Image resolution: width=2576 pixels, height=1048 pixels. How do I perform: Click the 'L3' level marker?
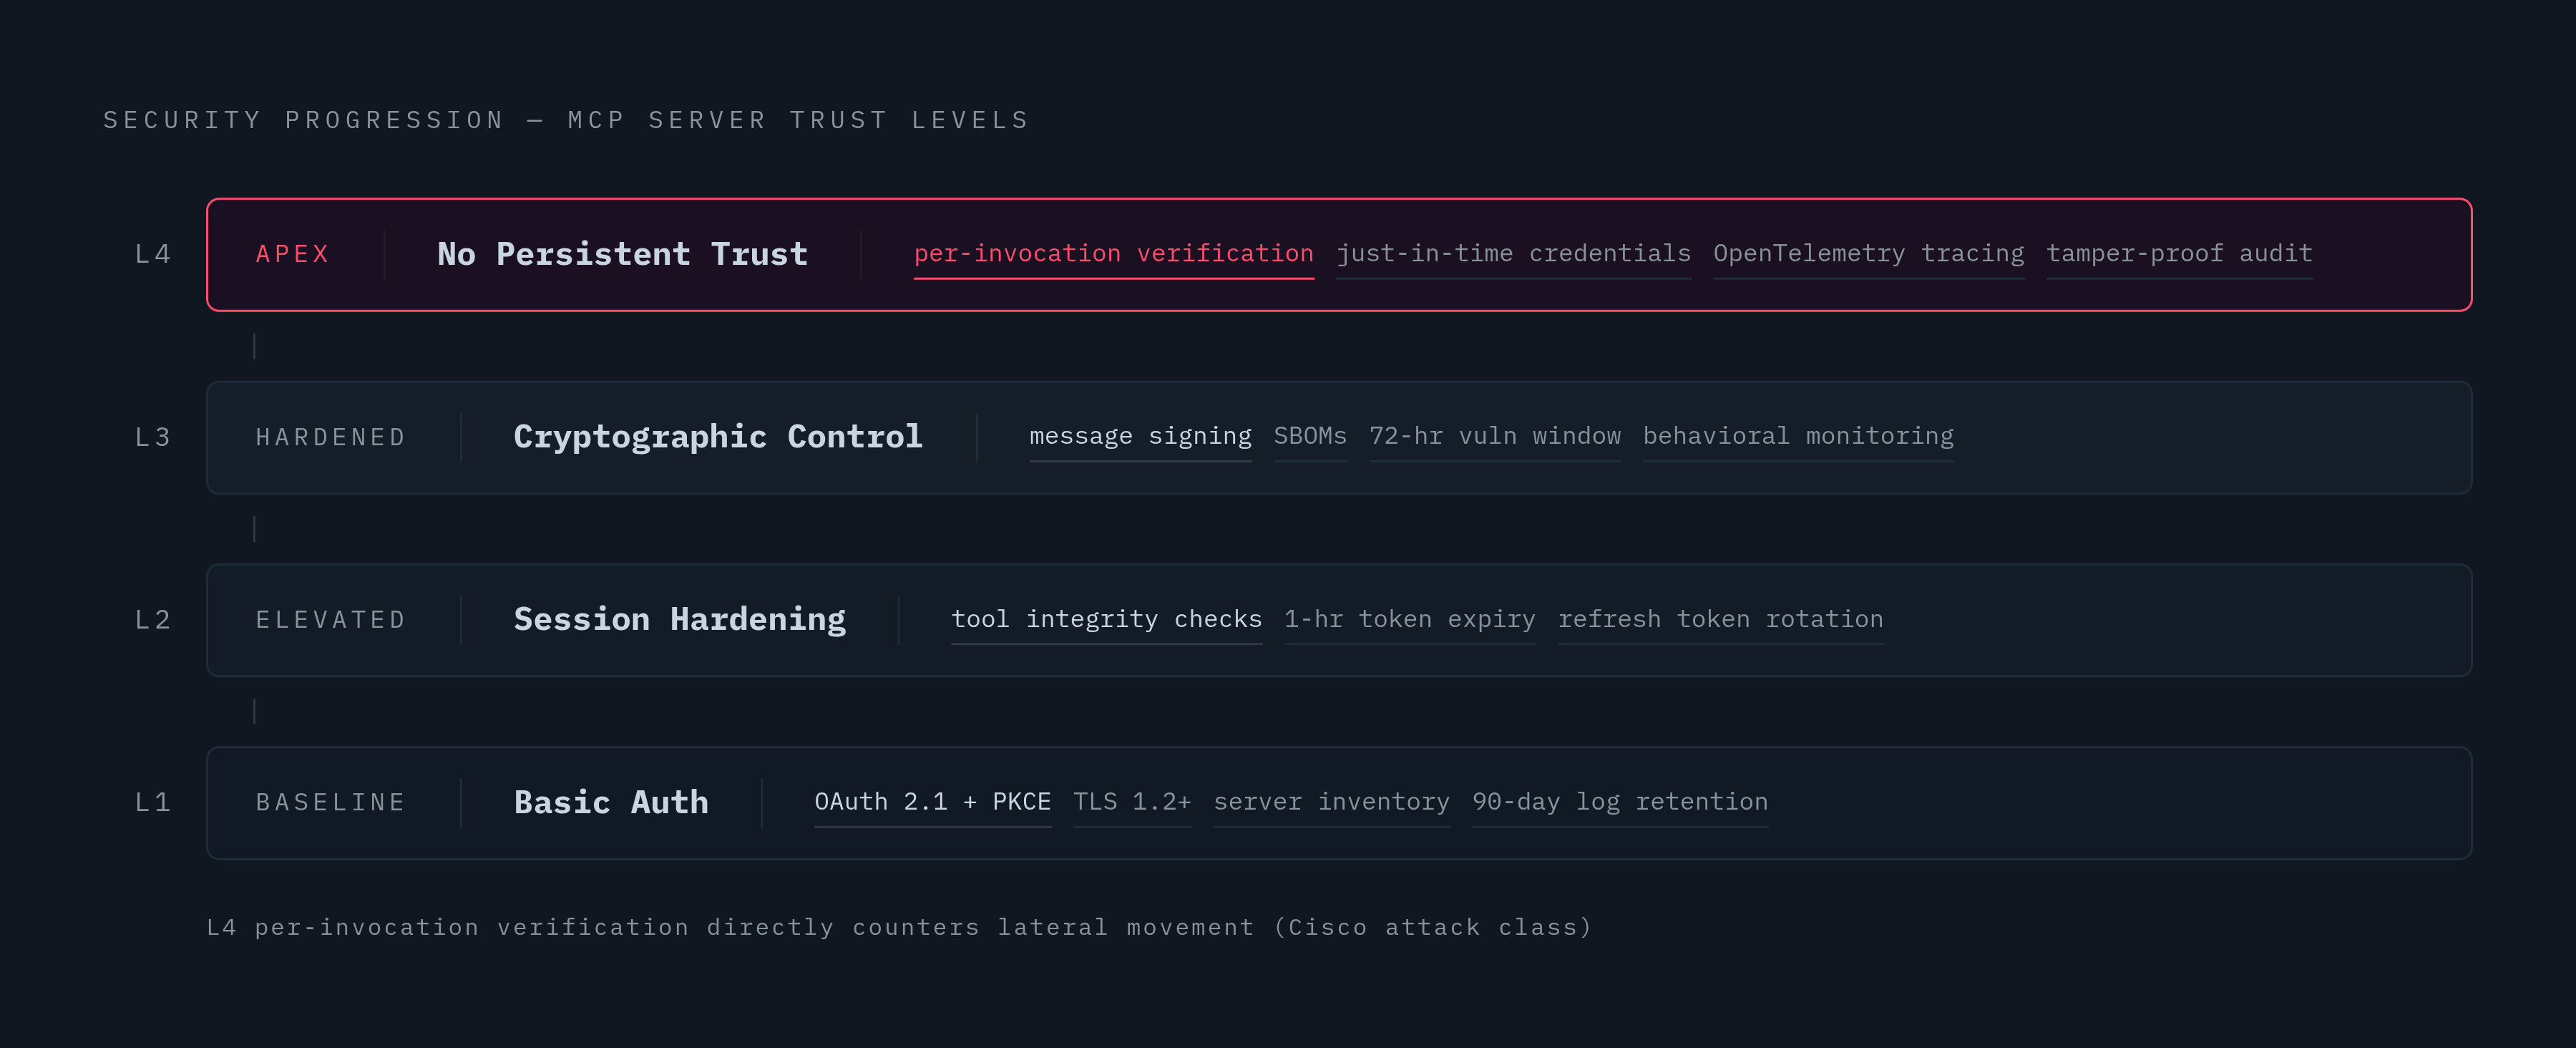pyautogui.click(x=153, y=437)
